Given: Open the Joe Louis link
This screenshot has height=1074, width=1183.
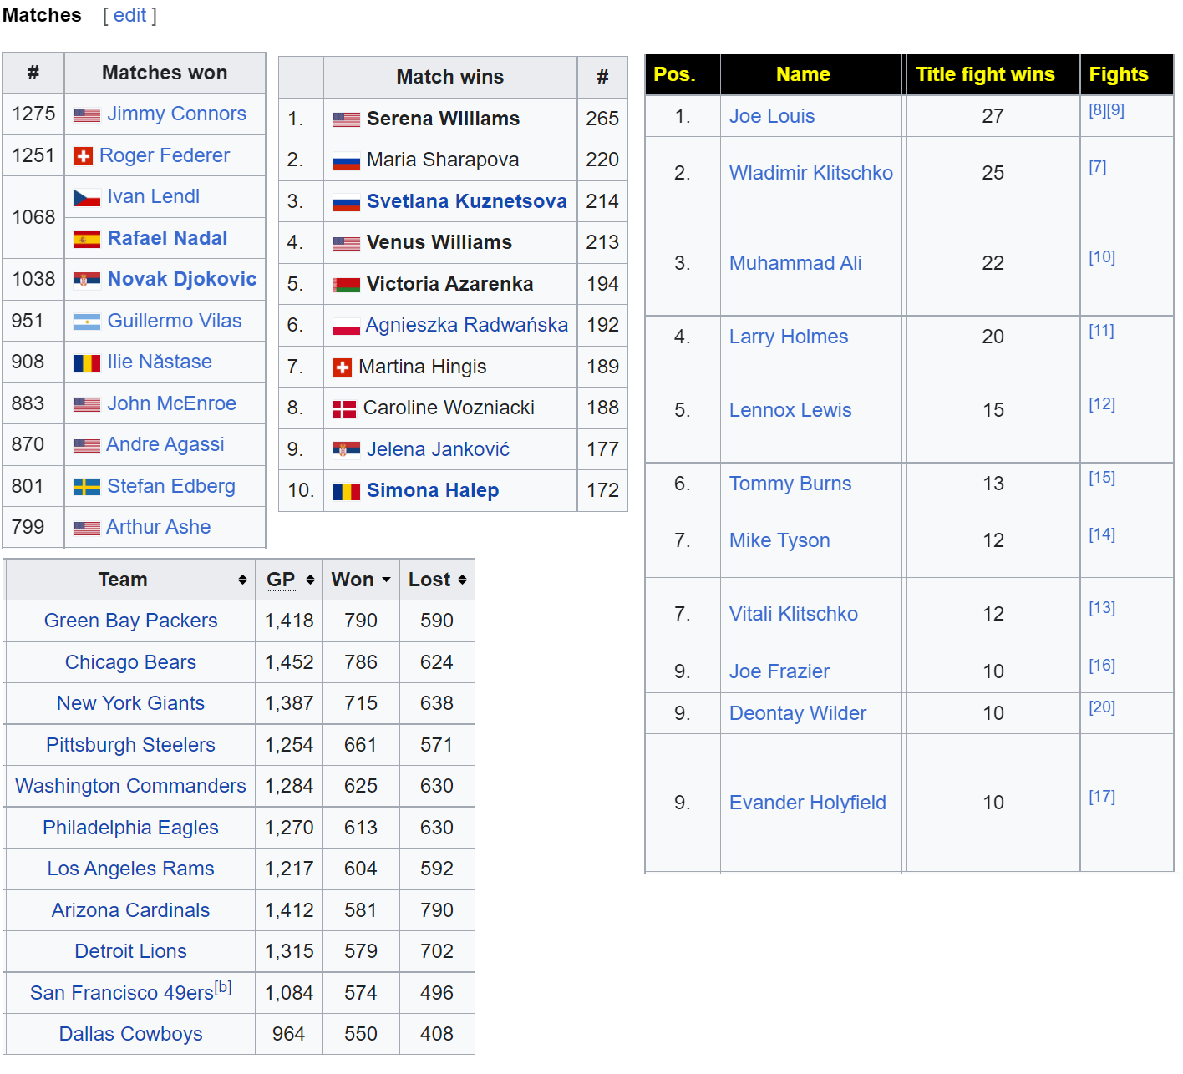Looking at the screenshot, I should [x=772, y=116].
